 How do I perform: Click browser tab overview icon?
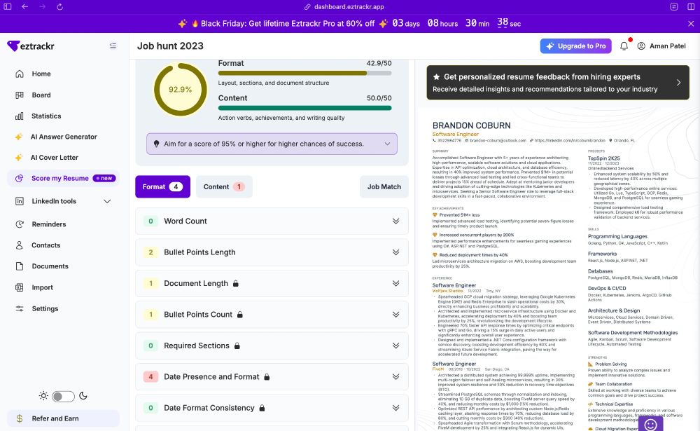point(691,7)
